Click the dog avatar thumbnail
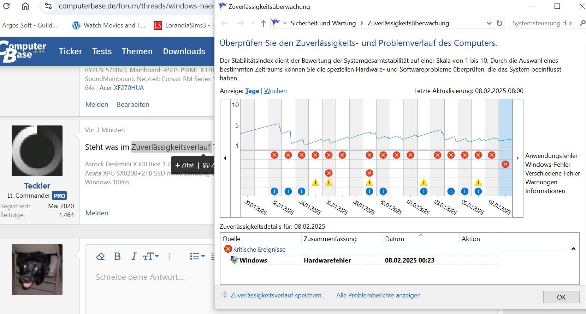Image resolution: width=586 pixels, height=314 pixels. click(x=37, y=270)
